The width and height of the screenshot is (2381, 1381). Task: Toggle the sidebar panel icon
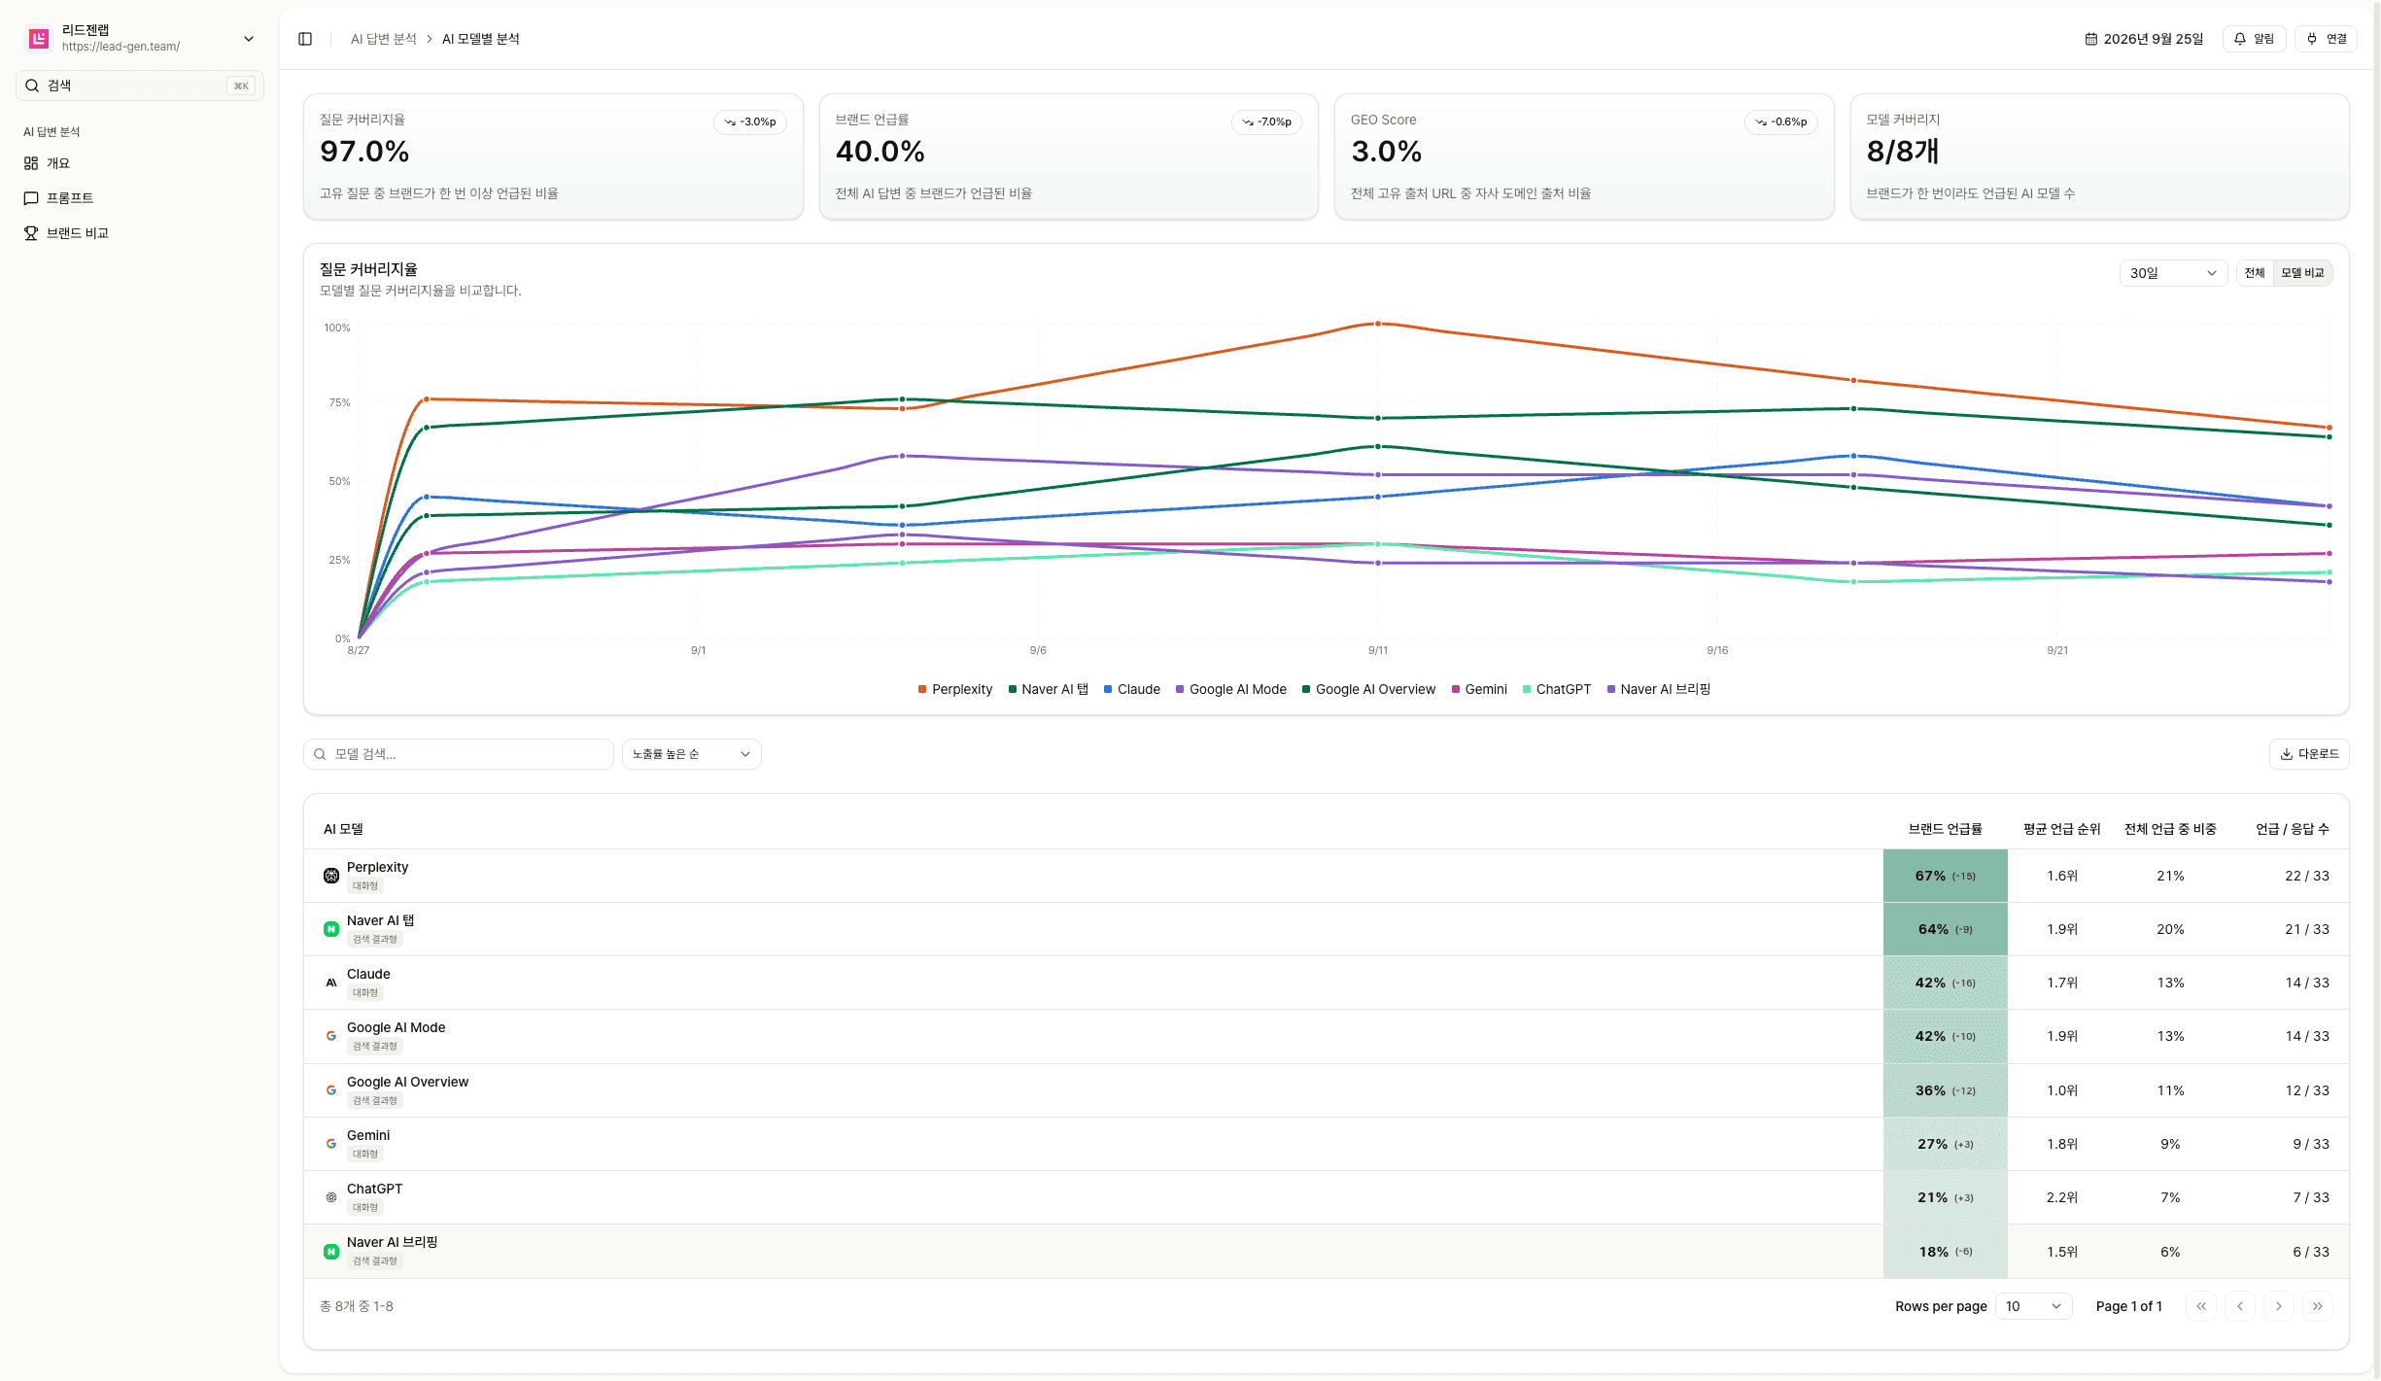(x=305, y=39)
